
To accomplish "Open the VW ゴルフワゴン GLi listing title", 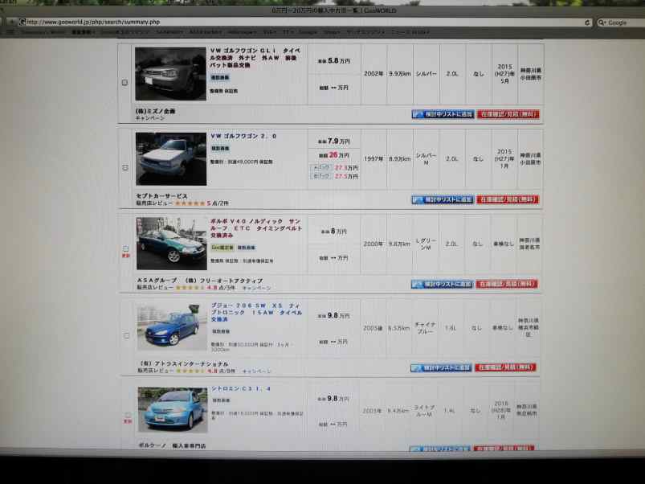I will pyautogui.click(x=255, y=58).
